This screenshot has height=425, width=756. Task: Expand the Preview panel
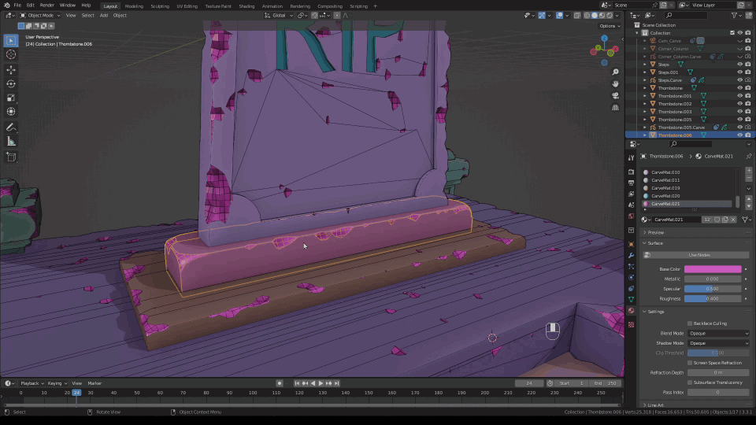[655, 232]
